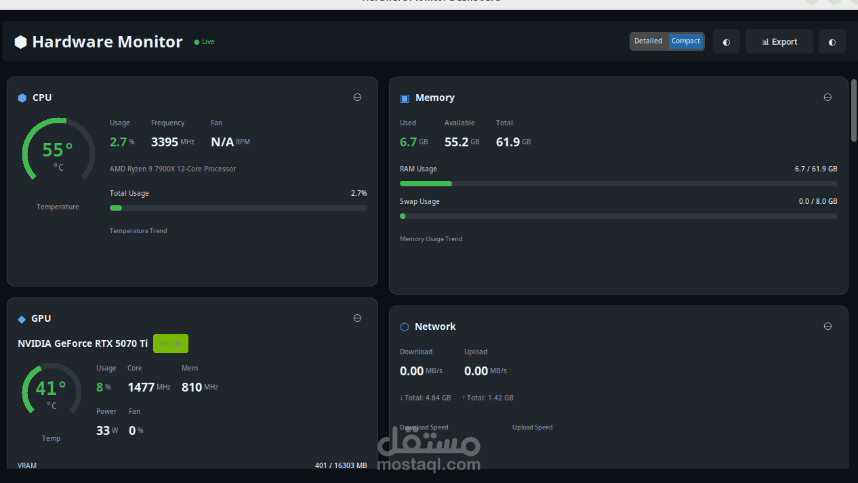Click the Memory card title text
Image resolution: width=858 pixels, height=483 pixels.
[435, 98]
